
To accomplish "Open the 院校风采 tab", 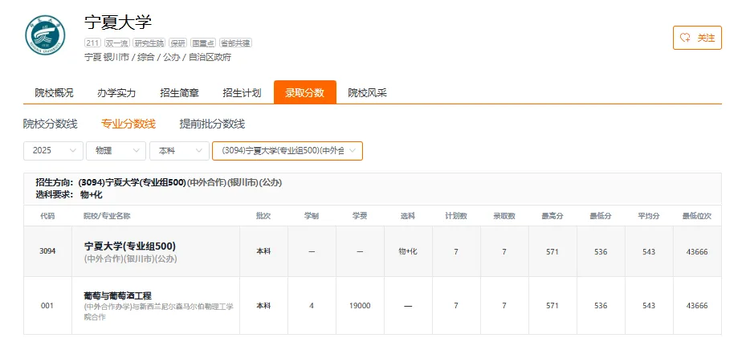I will tap(367, 92).
